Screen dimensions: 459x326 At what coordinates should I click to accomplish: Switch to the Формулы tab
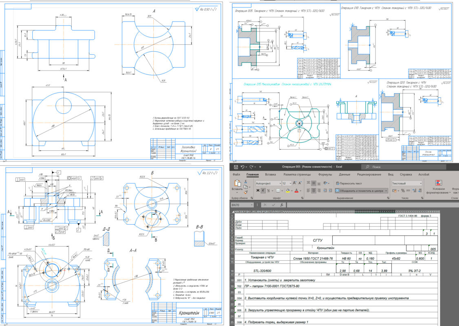(325, 174)
